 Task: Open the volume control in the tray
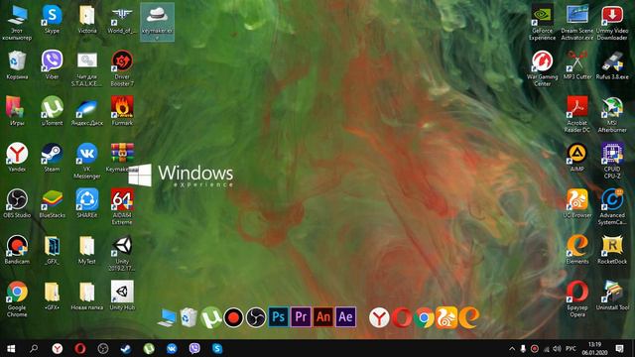click(558, 348)
